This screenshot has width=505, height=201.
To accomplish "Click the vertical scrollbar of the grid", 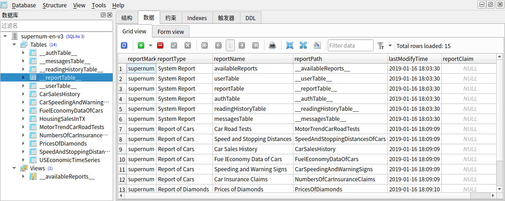I will click(499, 123).
